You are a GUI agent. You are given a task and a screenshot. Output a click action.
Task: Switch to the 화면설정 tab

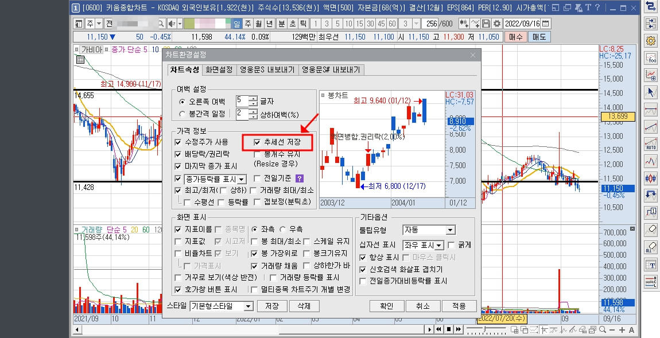click(219, 70)
